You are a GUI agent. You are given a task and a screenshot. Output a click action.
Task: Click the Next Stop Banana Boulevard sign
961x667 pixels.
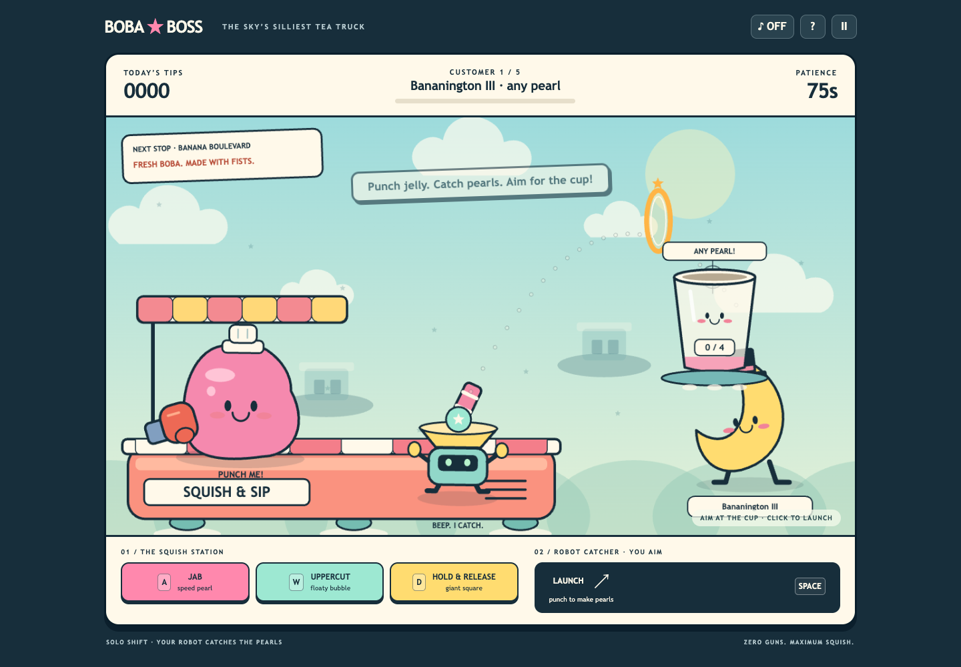click(x=222, y=155)
